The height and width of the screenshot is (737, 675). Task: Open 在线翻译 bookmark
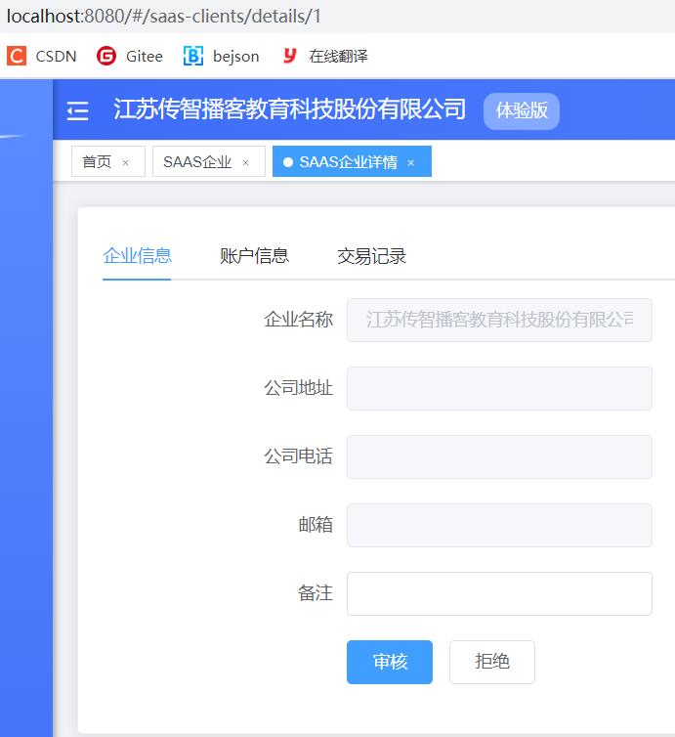click(x=325, y=56)
